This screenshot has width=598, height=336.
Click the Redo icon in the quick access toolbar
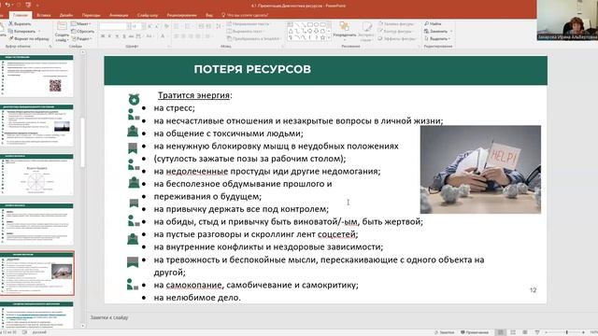pyautogui.click(x=18, y=5)
